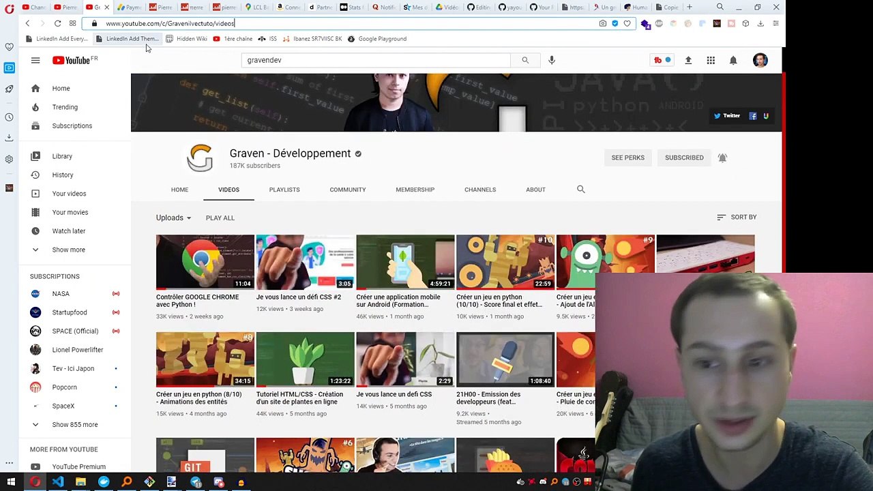Add page to bookmarks with the heart
This screenshot has width=873, height=491.
pyautogui.click(x=627, y=23)
